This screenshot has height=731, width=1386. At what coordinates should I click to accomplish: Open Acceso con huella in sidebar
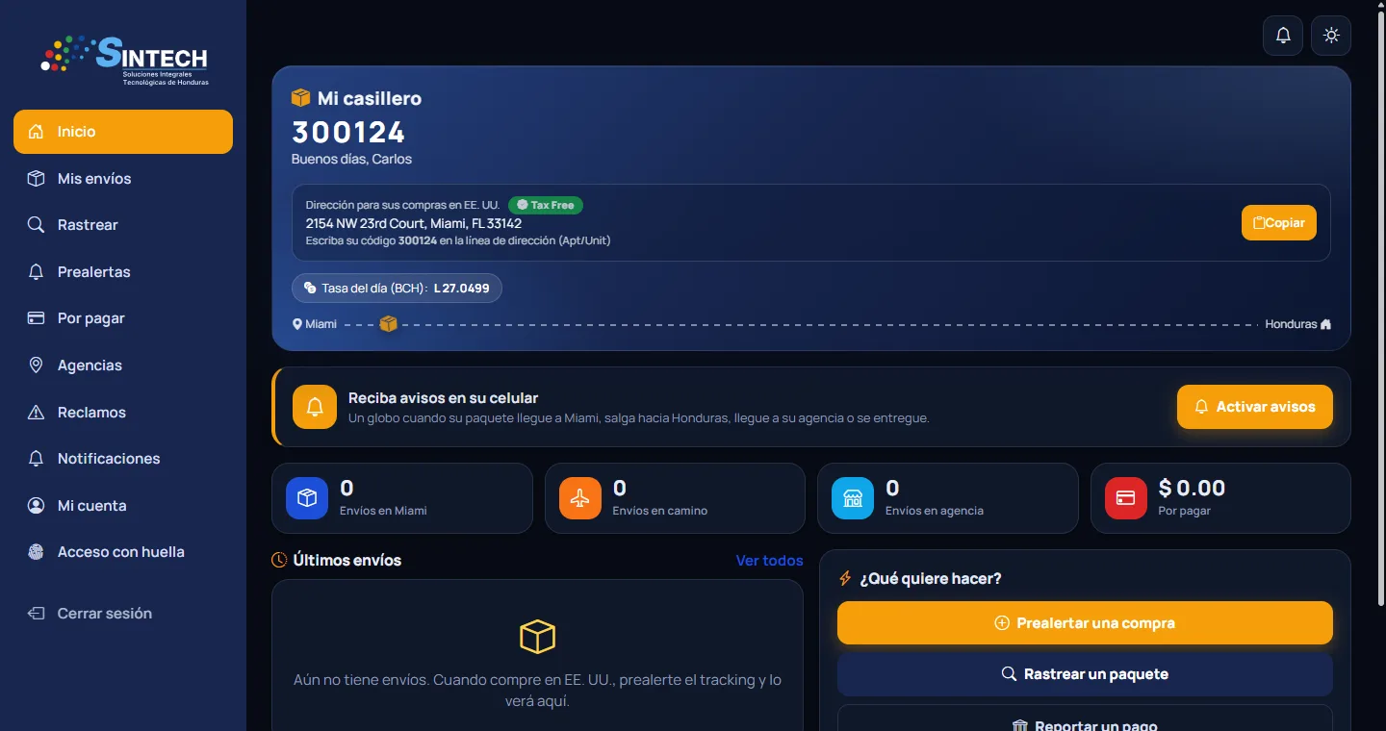click(x=123, y=552)
